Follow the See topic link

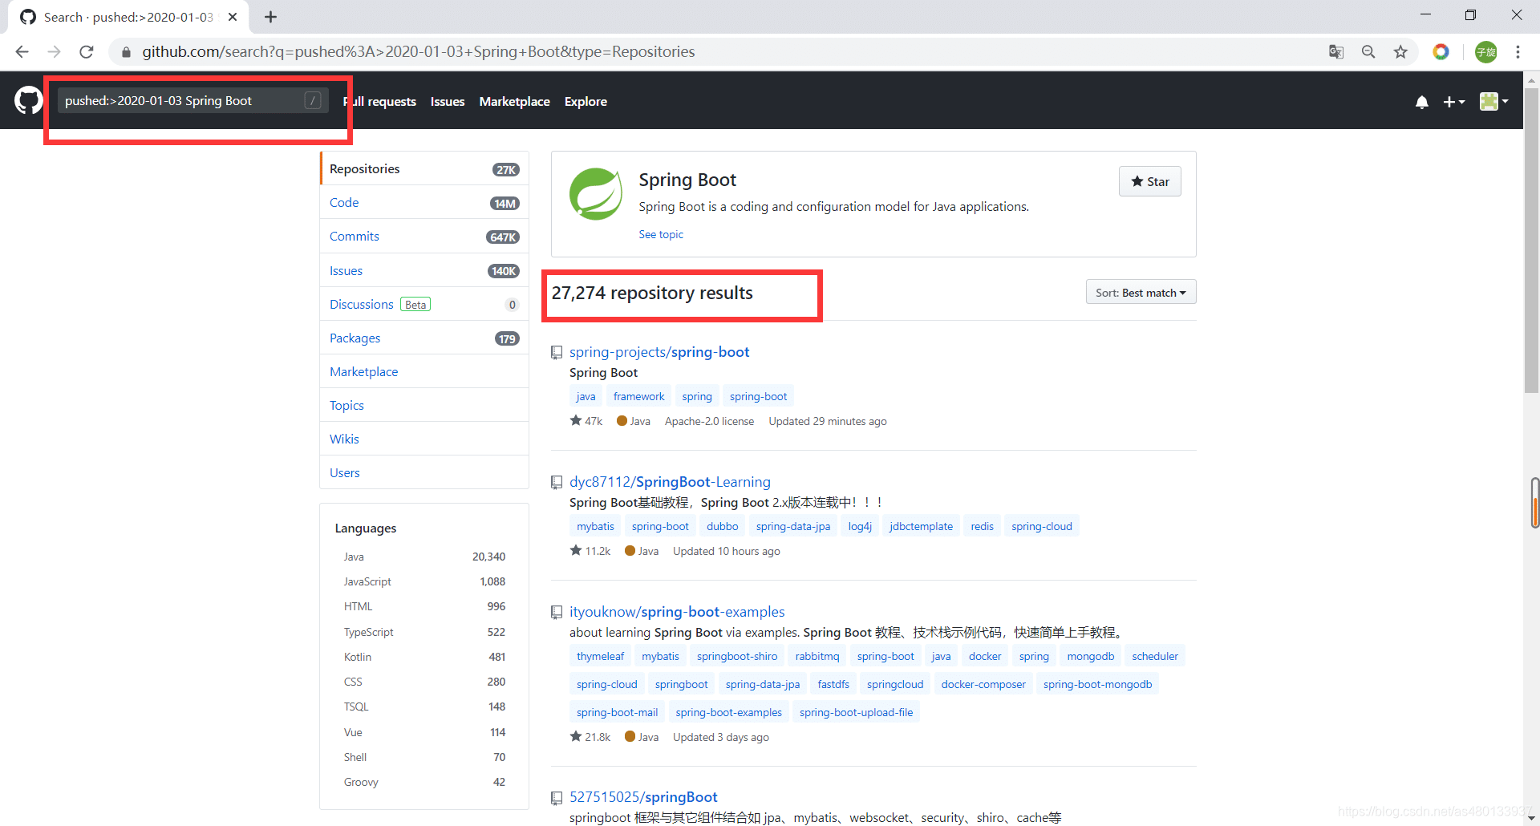tap(661, 235)
